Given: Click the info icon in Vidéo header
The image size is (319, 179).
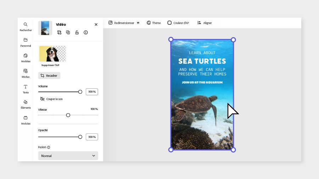Looking at the screenshot, I should [x=86, y=33].
